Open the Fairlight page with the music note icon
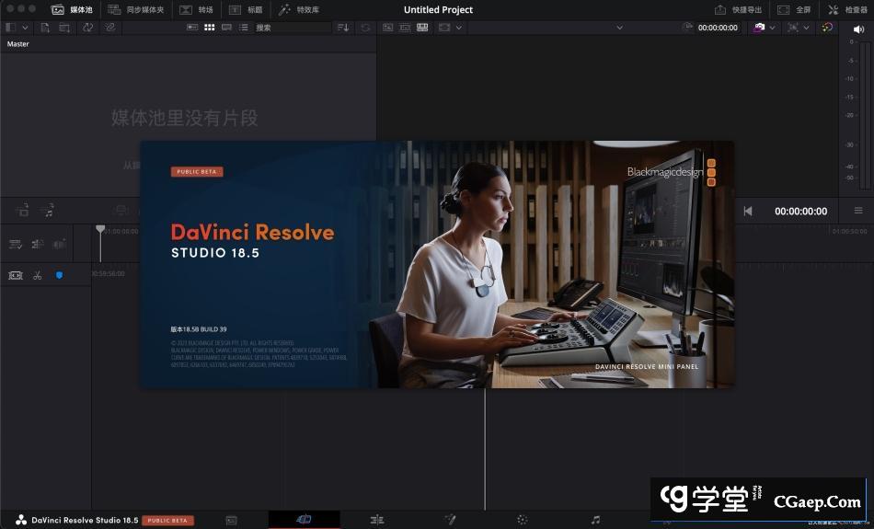Screen dimensions: 874x529 (595, 520)
